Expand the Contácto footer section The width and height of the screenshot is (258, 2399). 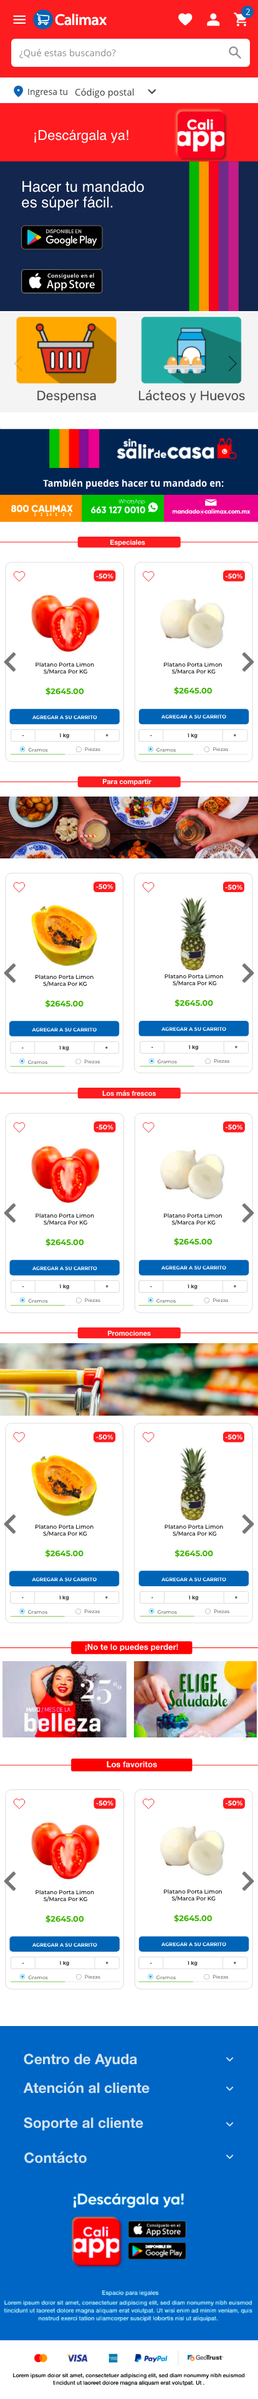pos(129,2157)
